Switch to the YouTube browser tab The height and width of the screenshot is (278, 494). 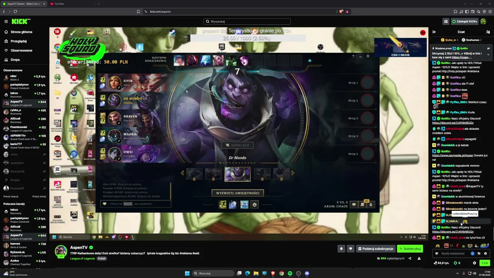point(72,4)
